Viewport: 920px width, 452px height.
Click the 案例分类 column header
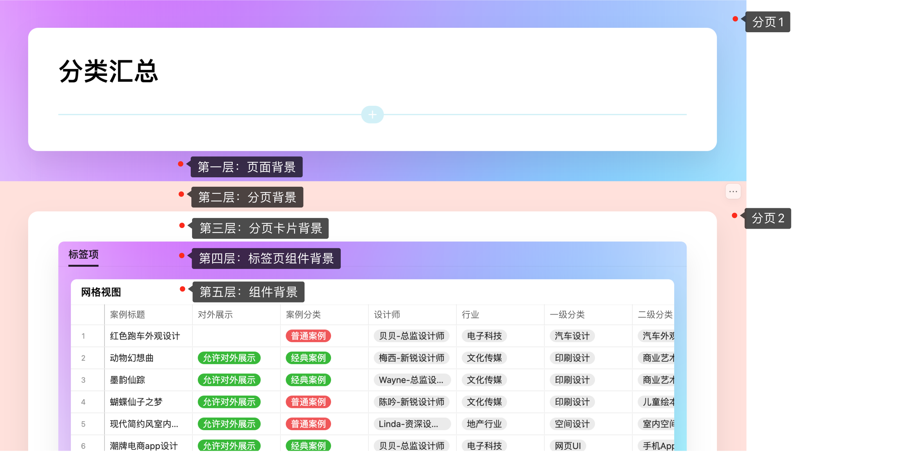(303, 314)
